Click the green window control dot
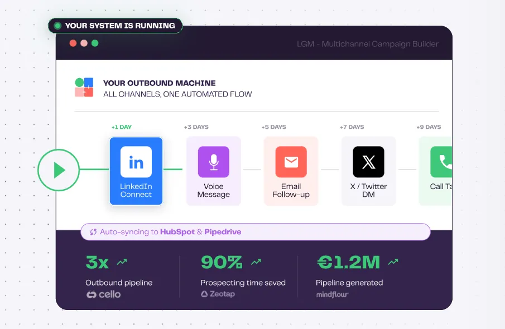 pos(95,43)
